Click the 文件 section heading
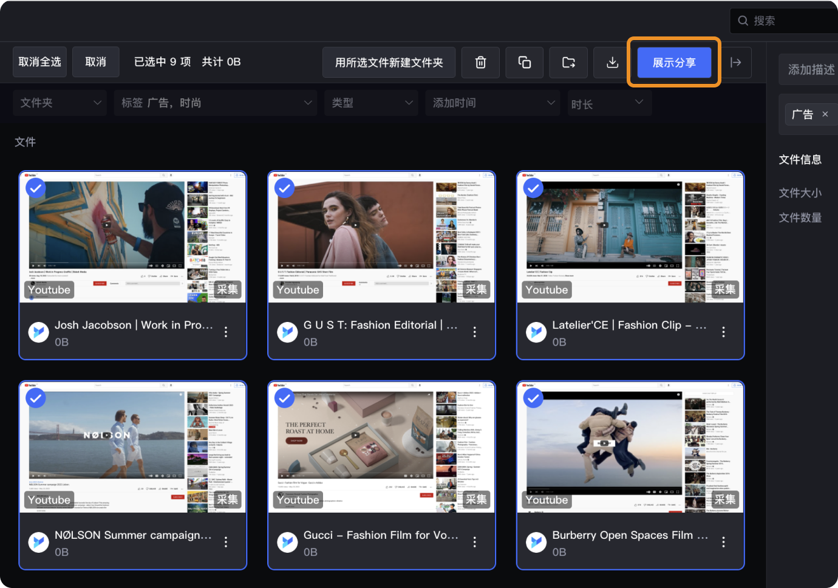This screenshot has width=838, height=588. point(26,142)
